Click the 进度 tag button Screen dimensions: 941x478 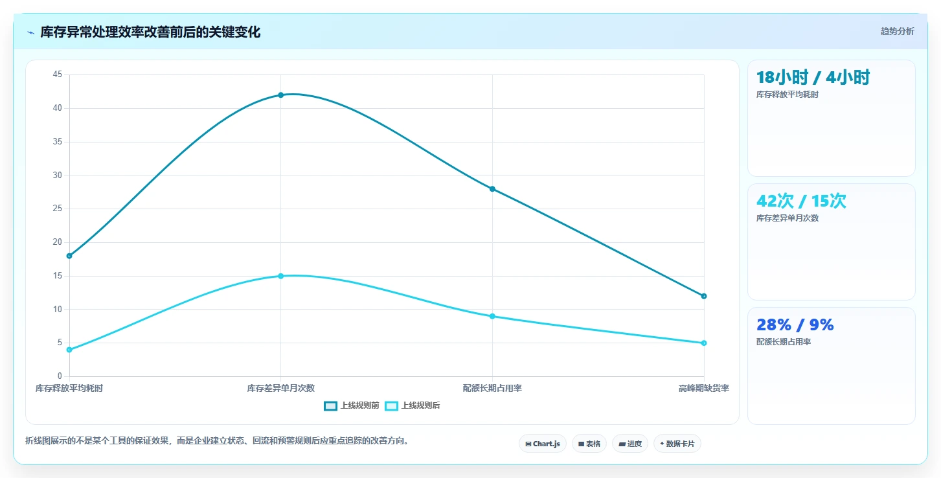(x=630, y=444)
